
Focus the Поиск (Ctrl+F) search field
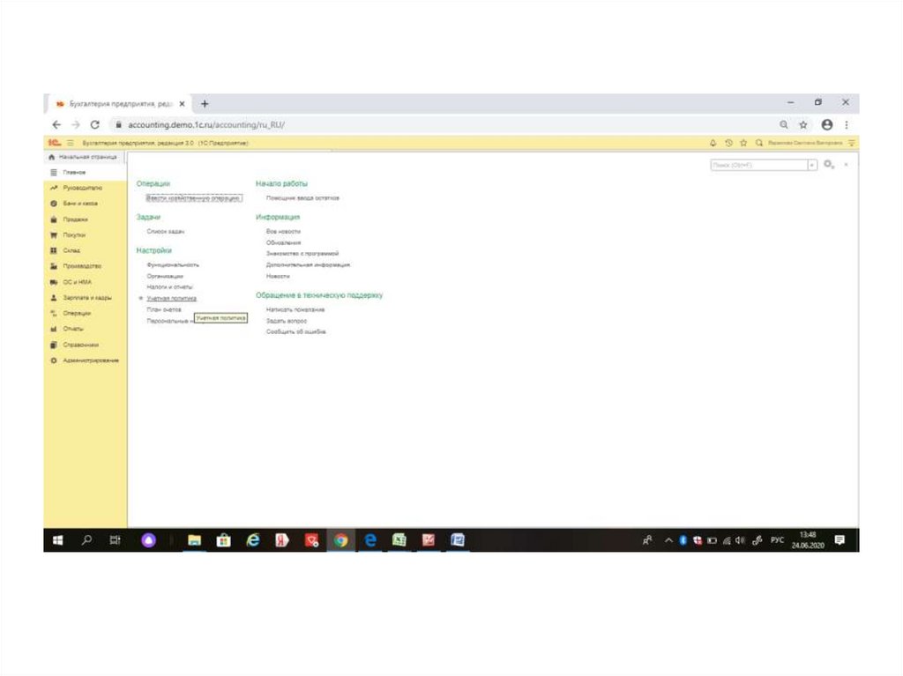(759, 166)
